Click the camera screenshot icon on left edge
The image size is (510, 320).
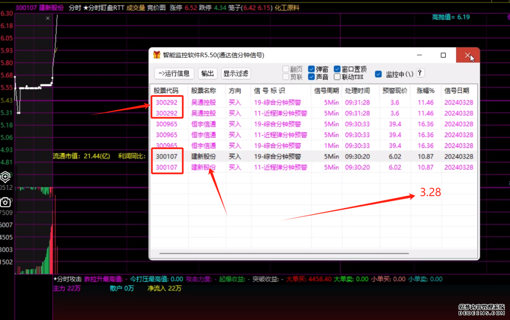coord(5,202)
